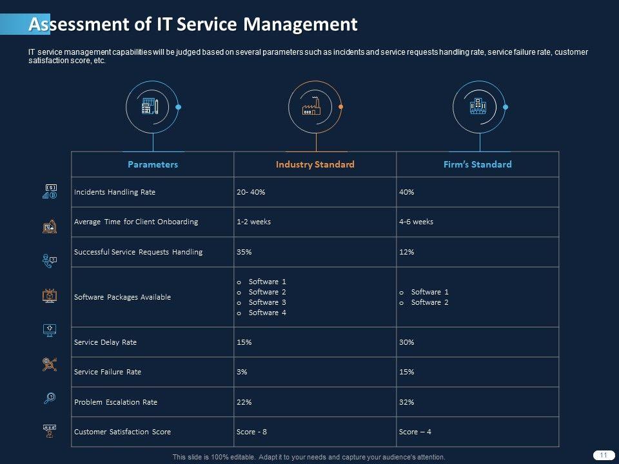Click the spreadsheet and pen icon above Parameters

[150, 106]
